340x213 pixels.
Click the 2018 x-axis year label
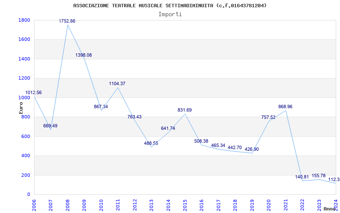235,205
